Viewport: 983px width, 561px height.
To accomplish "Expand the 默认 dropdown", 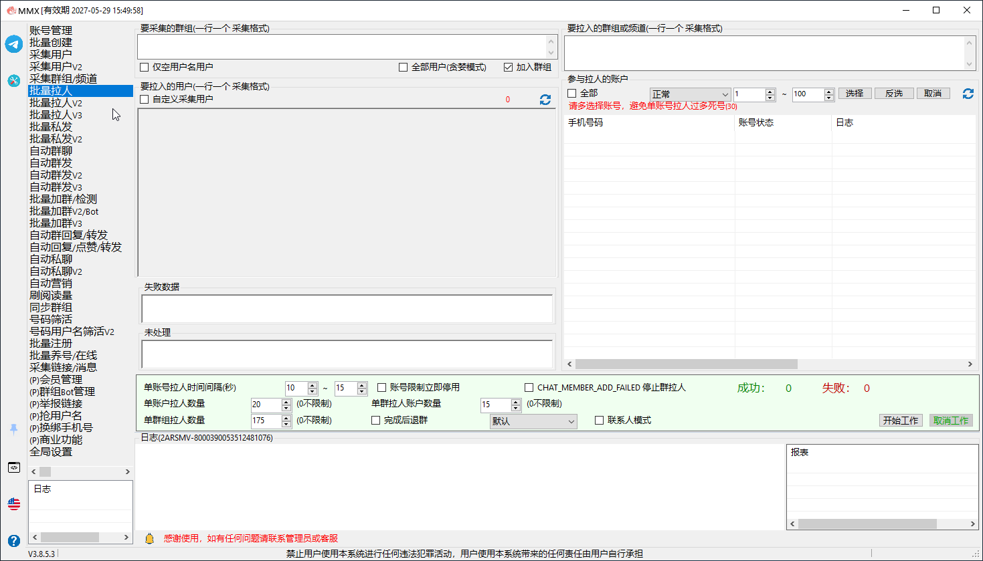I will [x=533, y=421].
